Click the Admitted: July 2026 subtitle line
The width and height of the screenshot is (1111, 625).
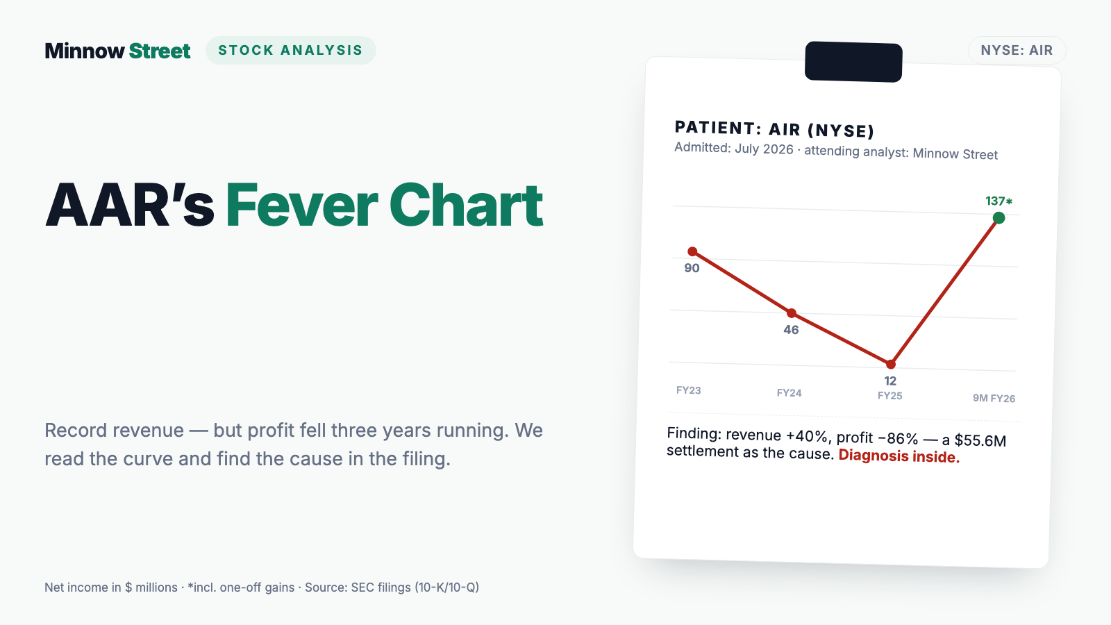pyautogui.click(x=836, y=151)
